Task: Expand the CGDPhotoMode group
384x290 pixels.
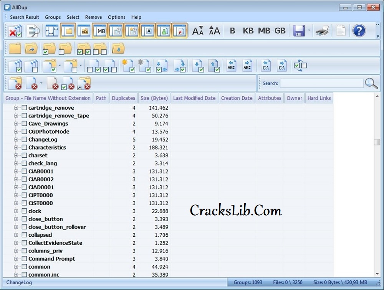Action: pos(16,132)
